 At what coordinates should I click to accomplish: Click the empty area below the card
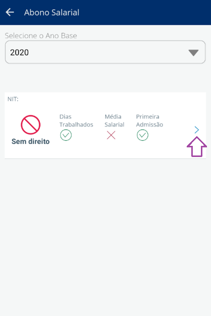(105, 236)
